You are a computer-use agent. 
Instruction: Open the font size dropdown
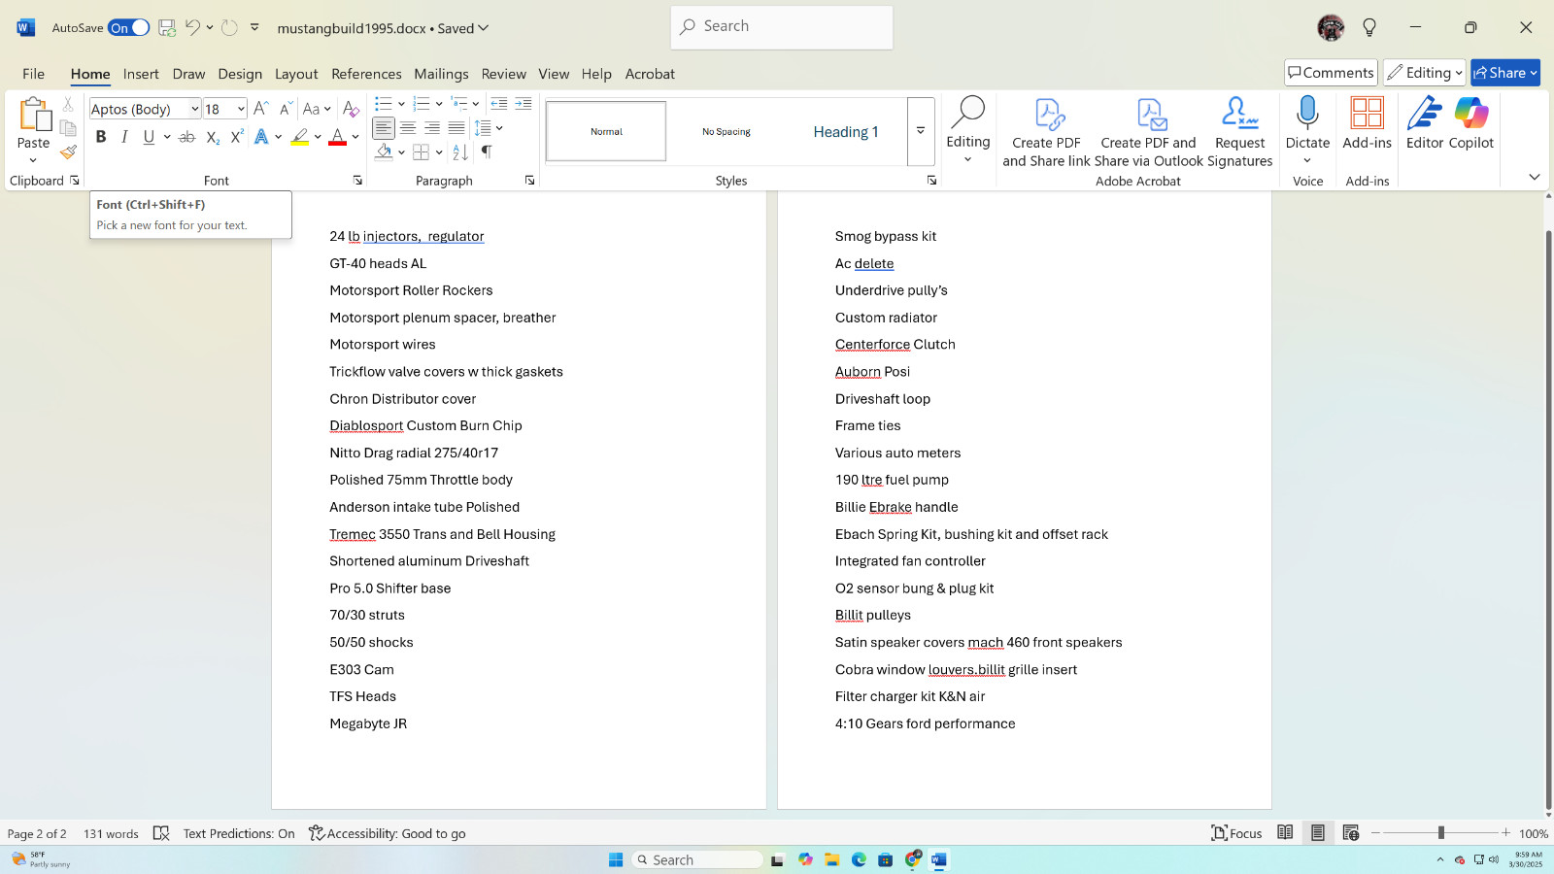click(x=241, y=109)
